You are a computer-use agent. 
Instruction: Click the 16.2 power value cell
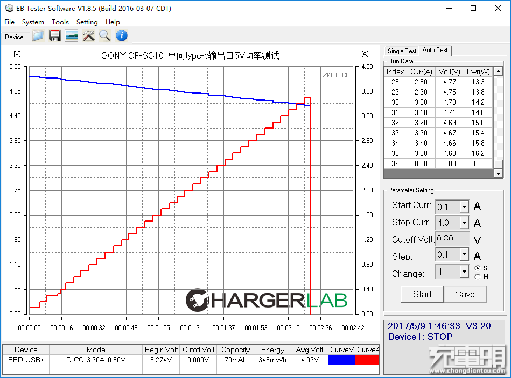pos(478,153)
